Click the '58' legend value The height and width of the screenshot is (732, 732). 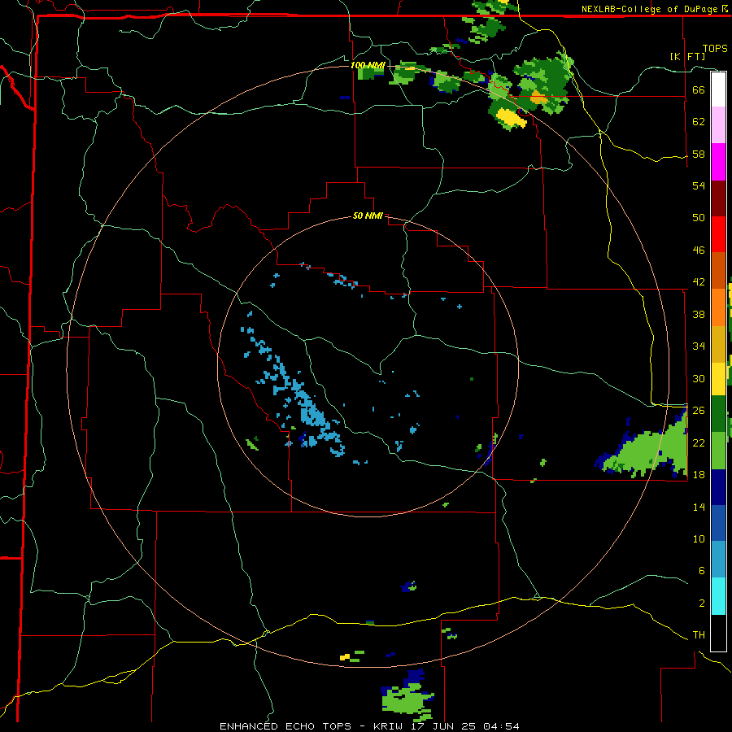coord(699,154)
